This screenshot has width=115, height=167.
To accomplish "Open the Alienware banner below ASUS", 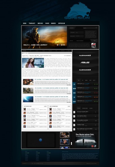I will 85,70.
